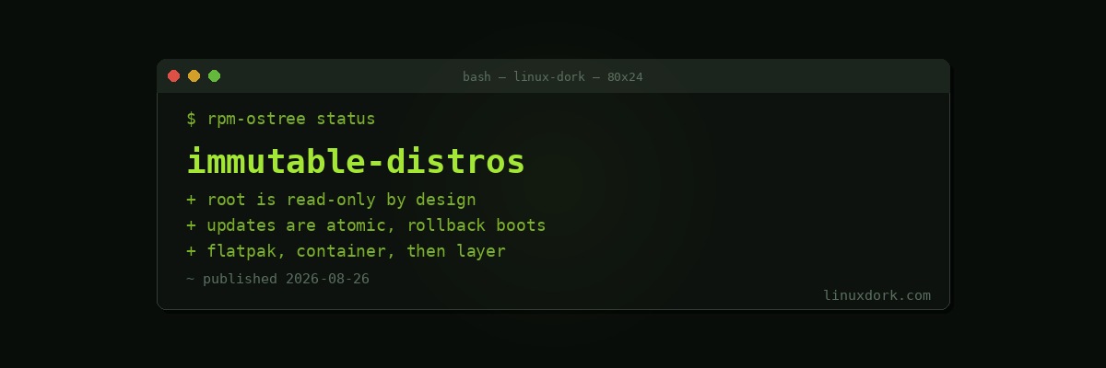The image size is (1106, 368).
Task: Click the green maximize window dot
Action: 214,76
